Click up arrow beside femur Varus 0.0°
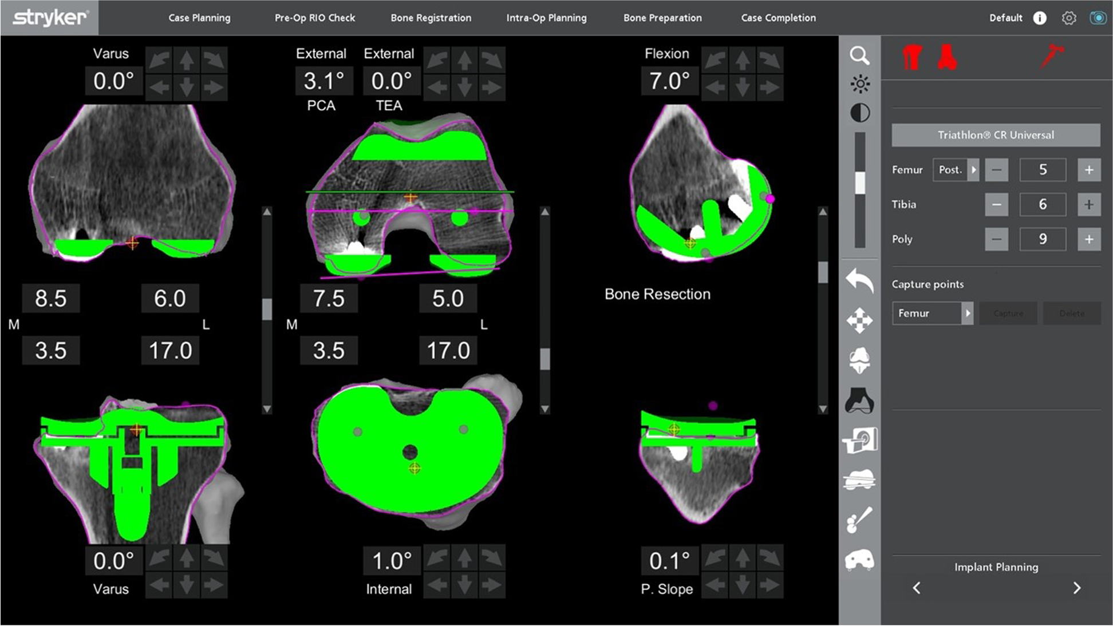 (x=186, y=60)
